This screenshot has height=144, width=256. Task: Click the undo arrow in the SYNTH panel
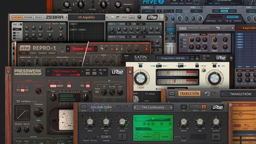tap(218, 28)
